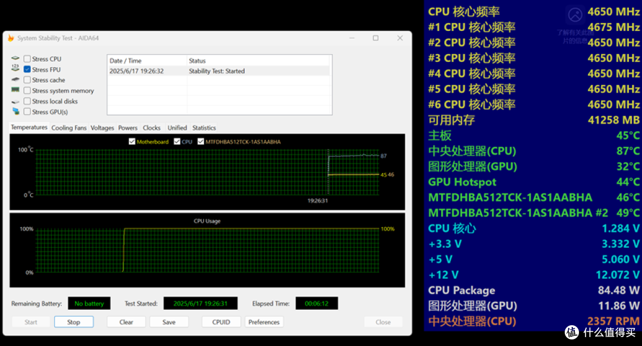Click the Status column header
The height and width of the screenshot is (346, 642).
click(x=259, y=61)
